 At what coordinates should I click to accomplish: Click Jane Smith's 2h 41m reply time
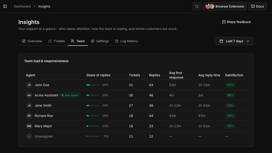[x=204, y=105]
